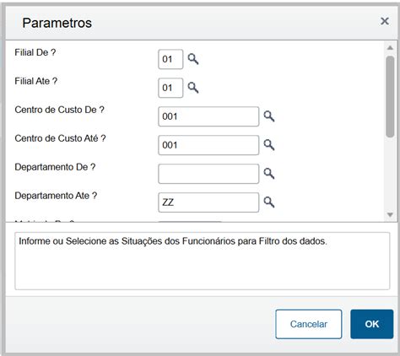
Task: Select the empty Departamento De field
Action: point(208,174)
